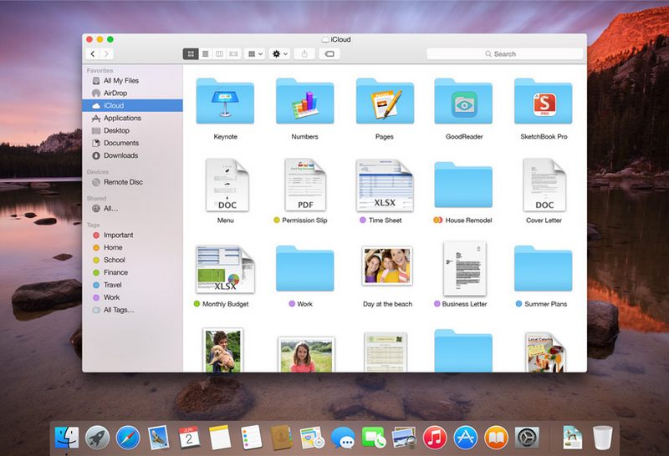Filter by the green Finance tag
The width and height of the screenshot is (669, 456).
coord(132,272)
